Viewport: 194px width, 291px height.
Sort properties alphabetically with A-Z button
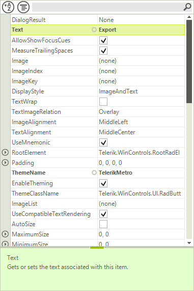[x=8, y=7]
